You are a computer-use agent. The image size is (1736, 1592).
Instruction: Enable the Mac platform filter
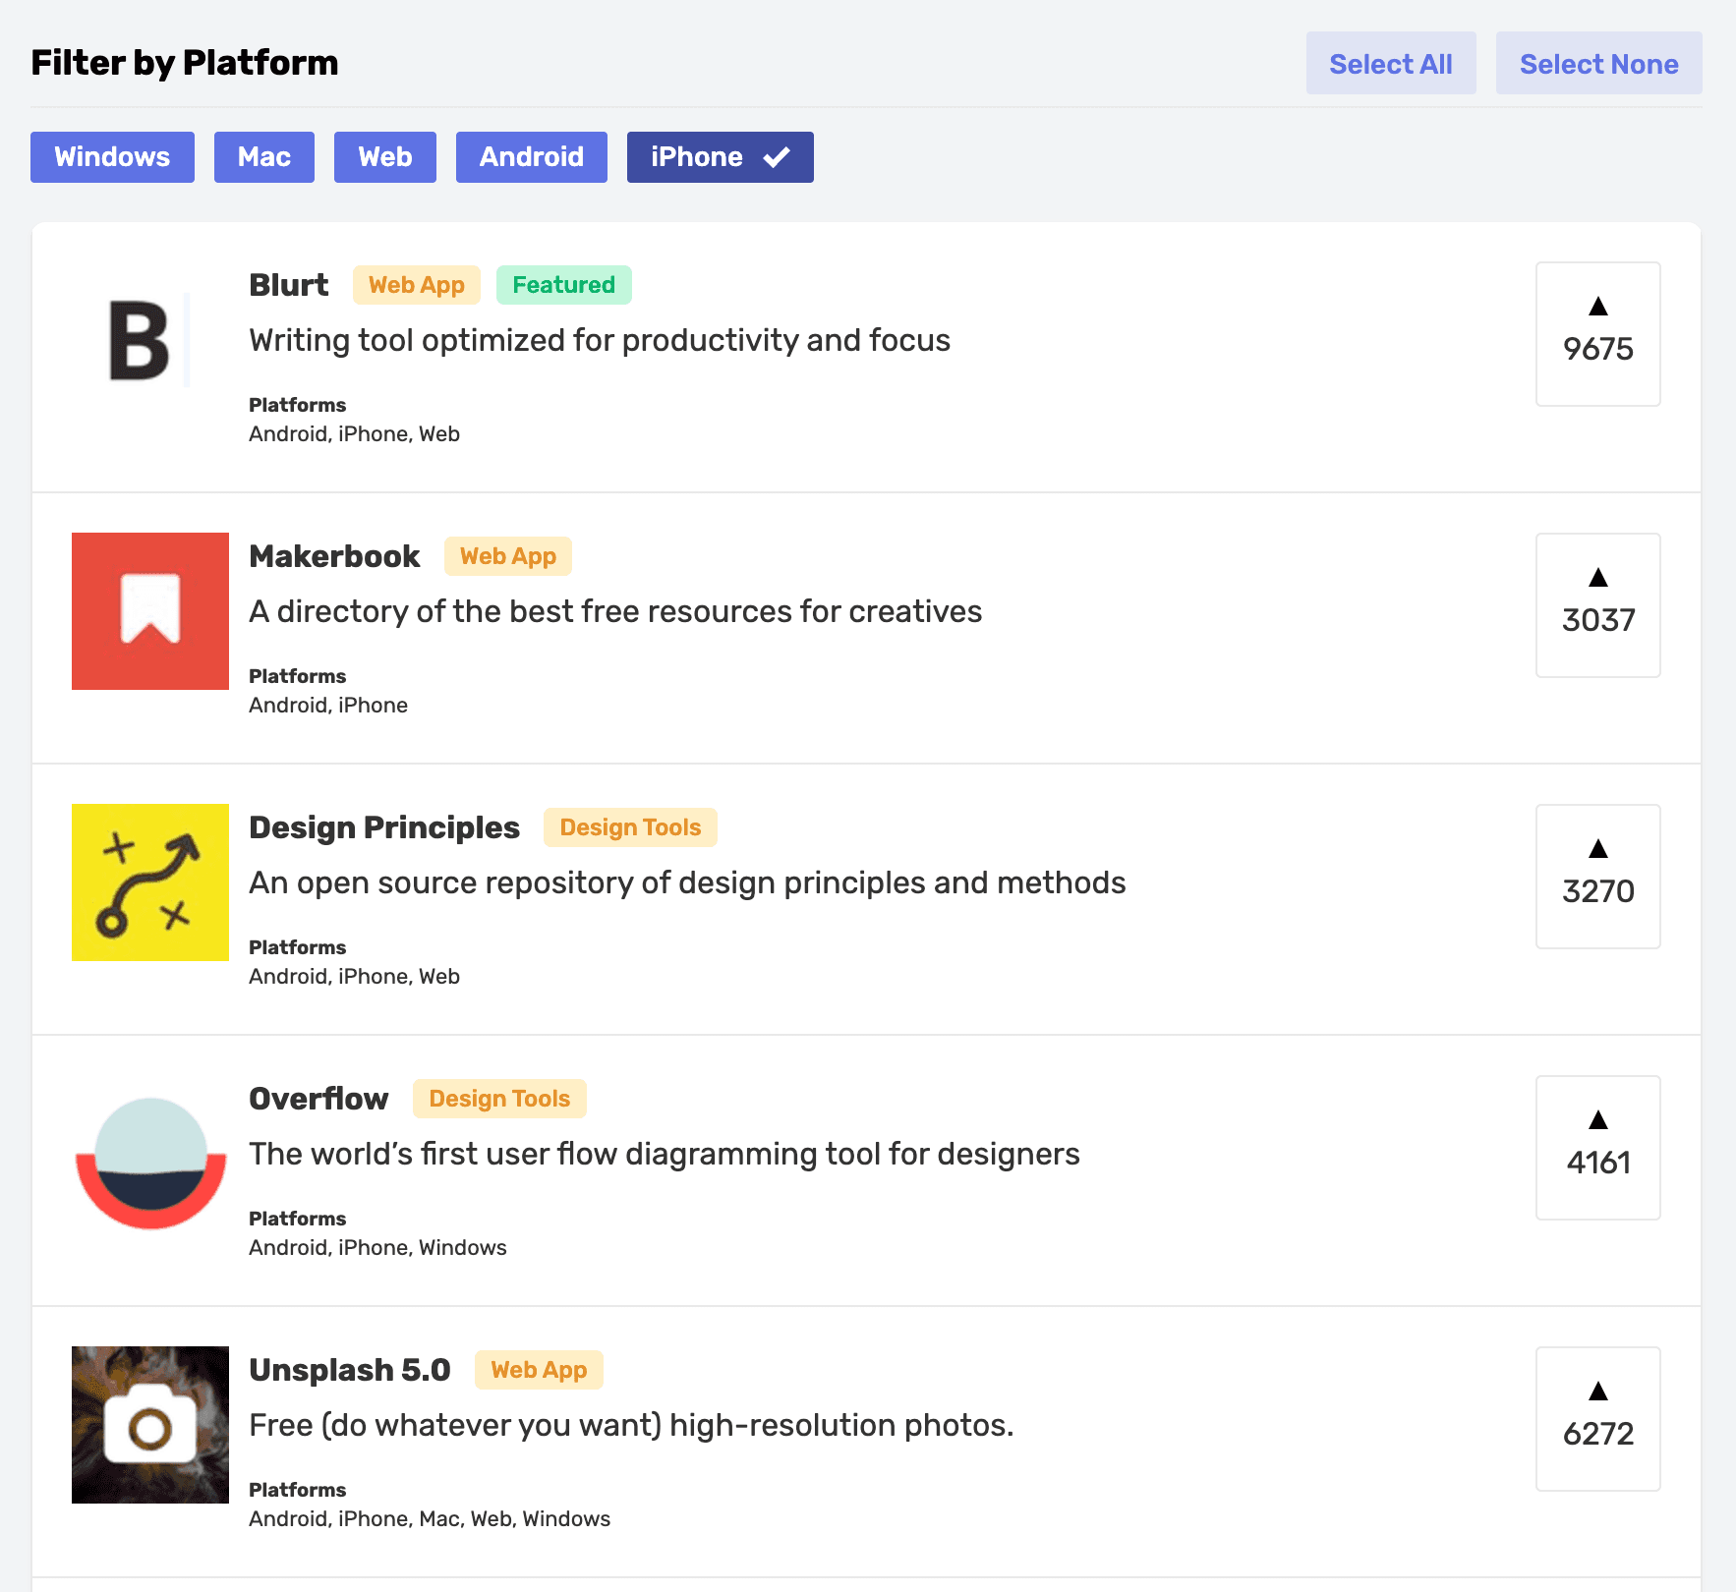263,156
